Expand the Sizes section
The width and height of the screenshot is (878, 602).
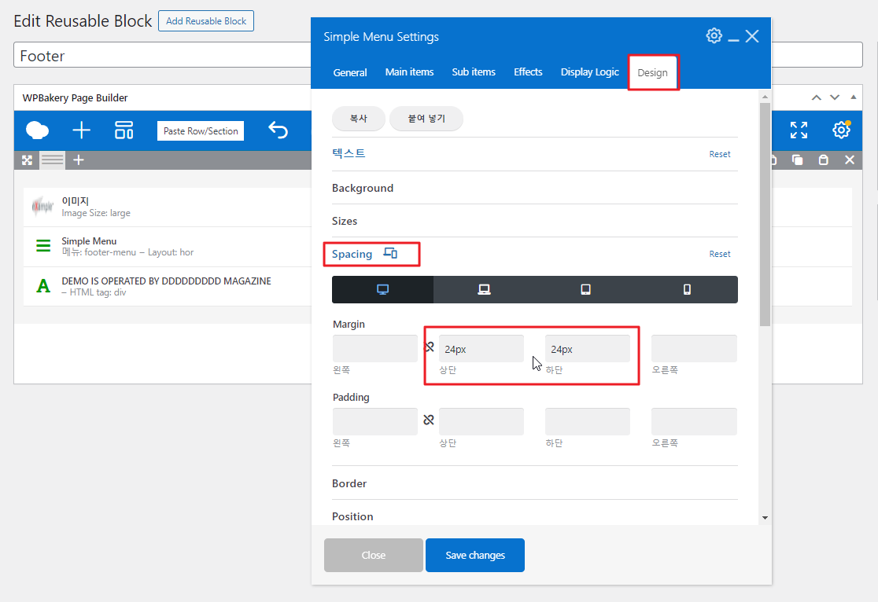click(345, 221)
